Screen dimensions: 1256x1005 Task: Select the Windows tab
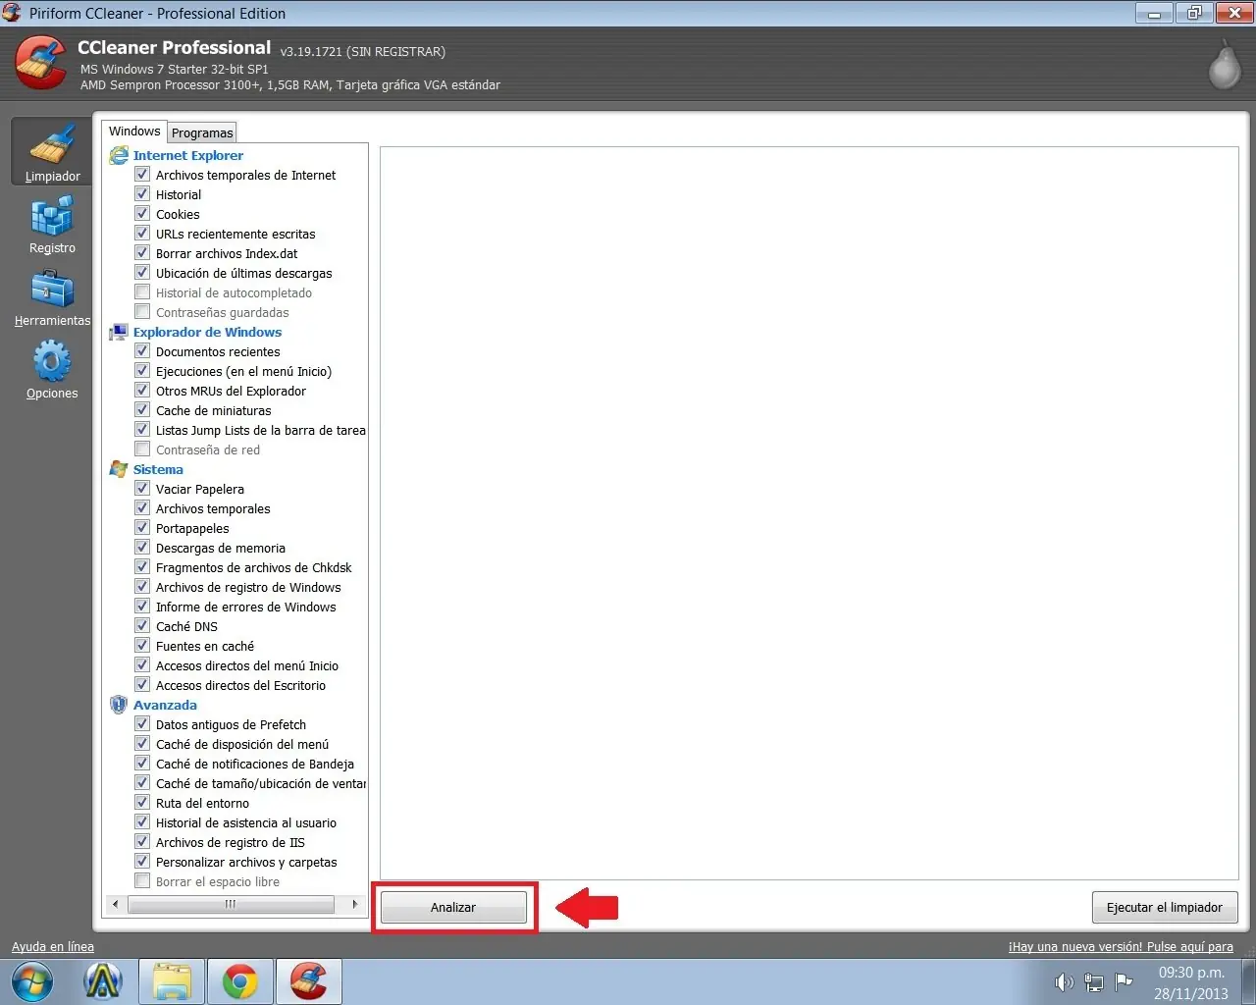click(x=134, y=131)
